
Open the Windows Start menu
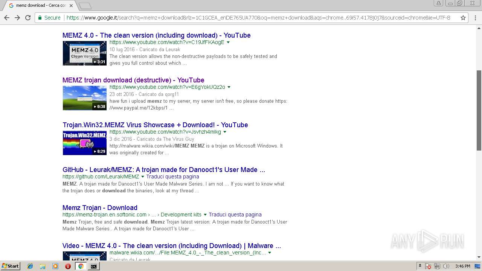10,266
